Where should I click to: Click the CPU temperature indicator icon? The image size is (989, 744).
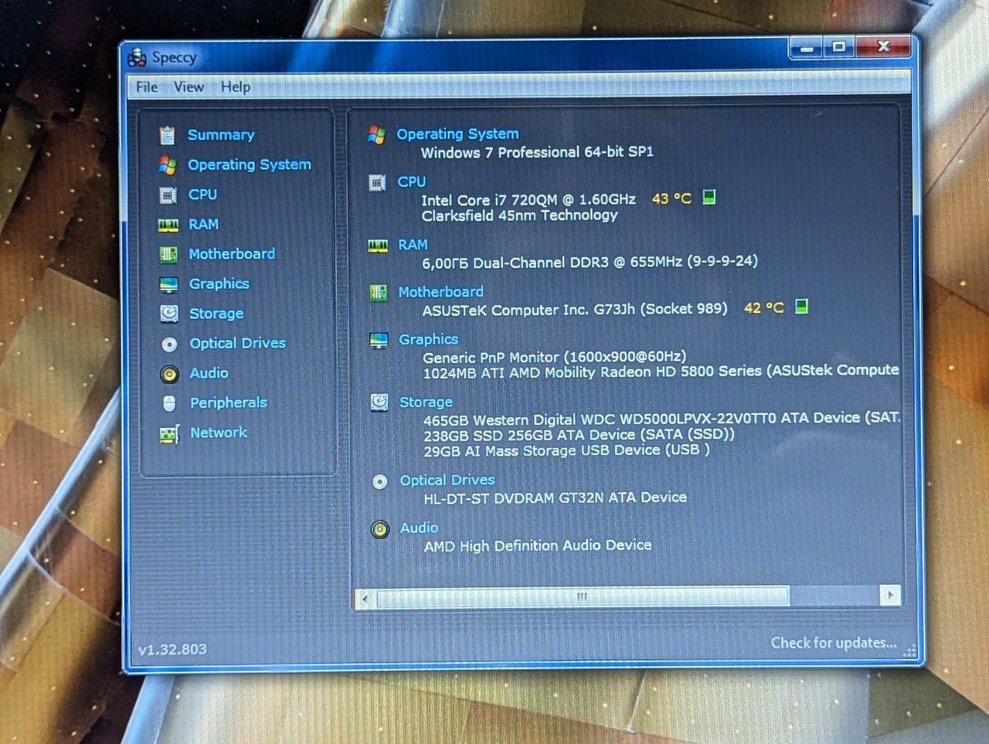pos(709,197)
